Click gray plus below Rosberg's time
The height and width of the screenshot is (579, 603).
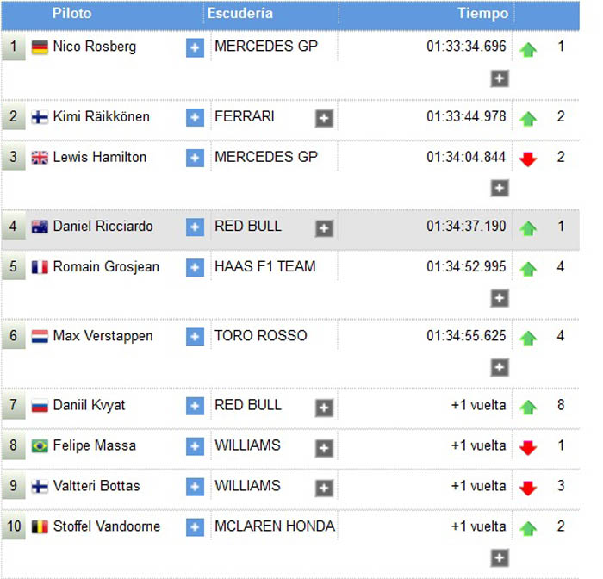tap(499, 78)
